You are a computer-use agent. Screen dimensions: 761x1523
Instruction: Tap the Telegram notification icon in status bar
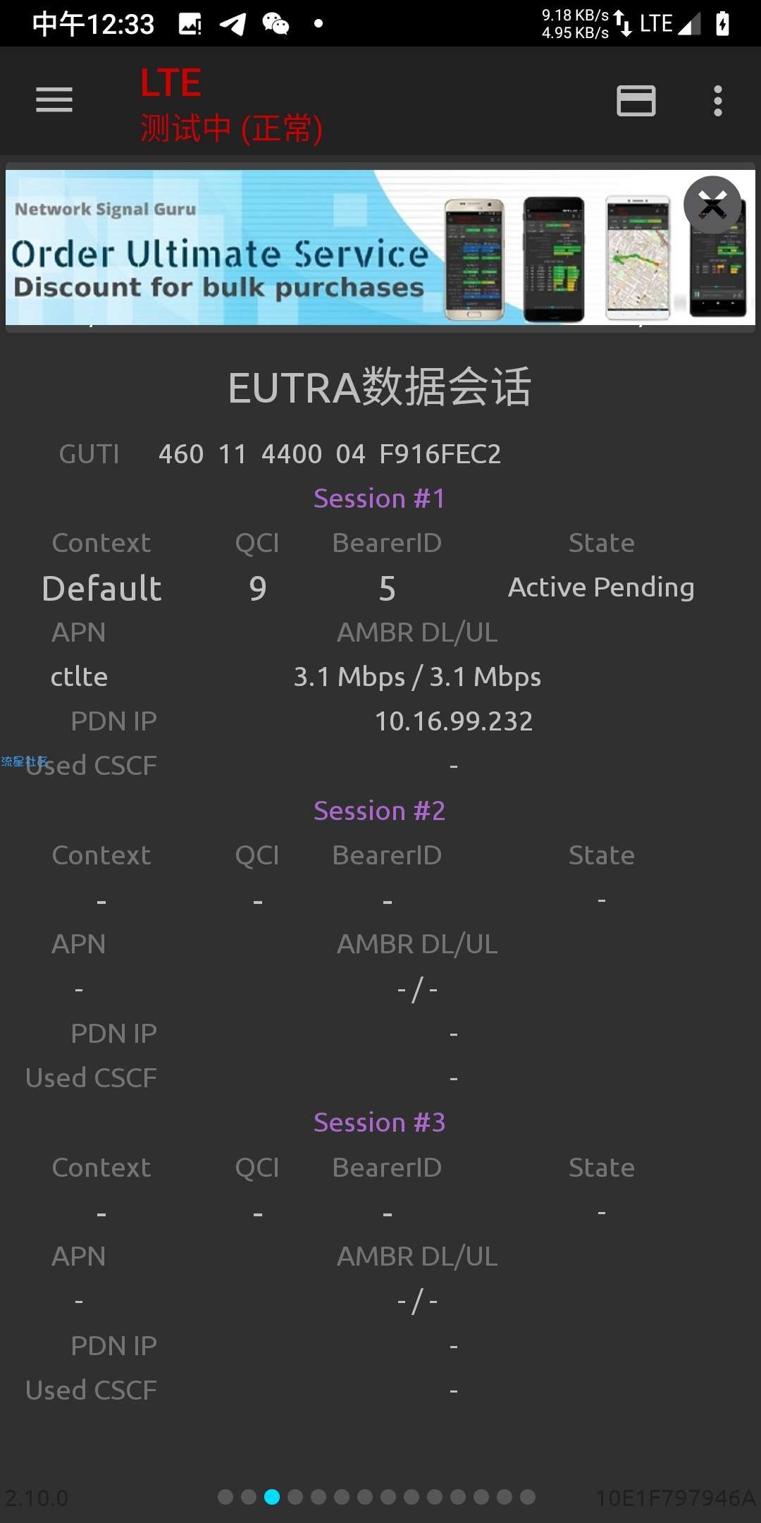click(x=233, y=24)
